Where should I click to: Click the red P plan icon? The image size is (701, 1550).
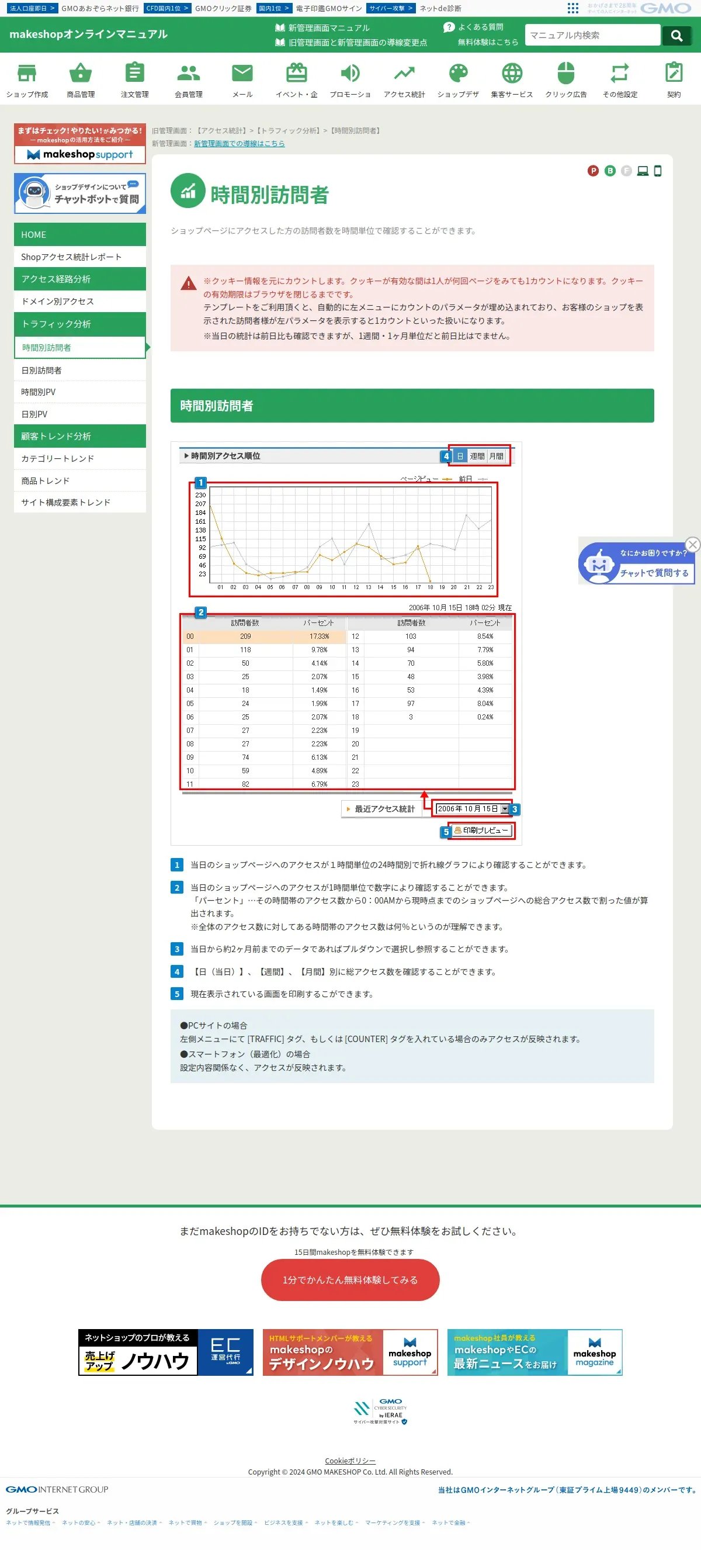point(594,171)
